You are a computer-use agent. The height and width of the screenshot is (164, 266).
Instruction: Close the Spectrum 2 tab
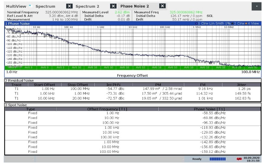coord(113,6)
